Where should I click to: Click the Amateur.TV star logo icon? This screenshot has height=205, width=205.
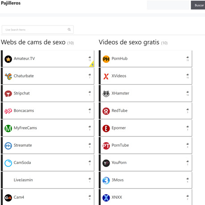coord(8,59)
